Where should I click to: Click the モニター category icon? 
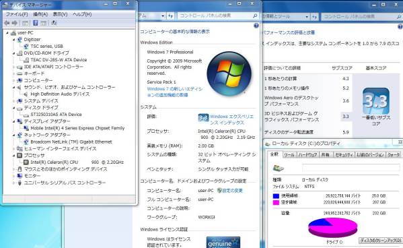(20, 176)
